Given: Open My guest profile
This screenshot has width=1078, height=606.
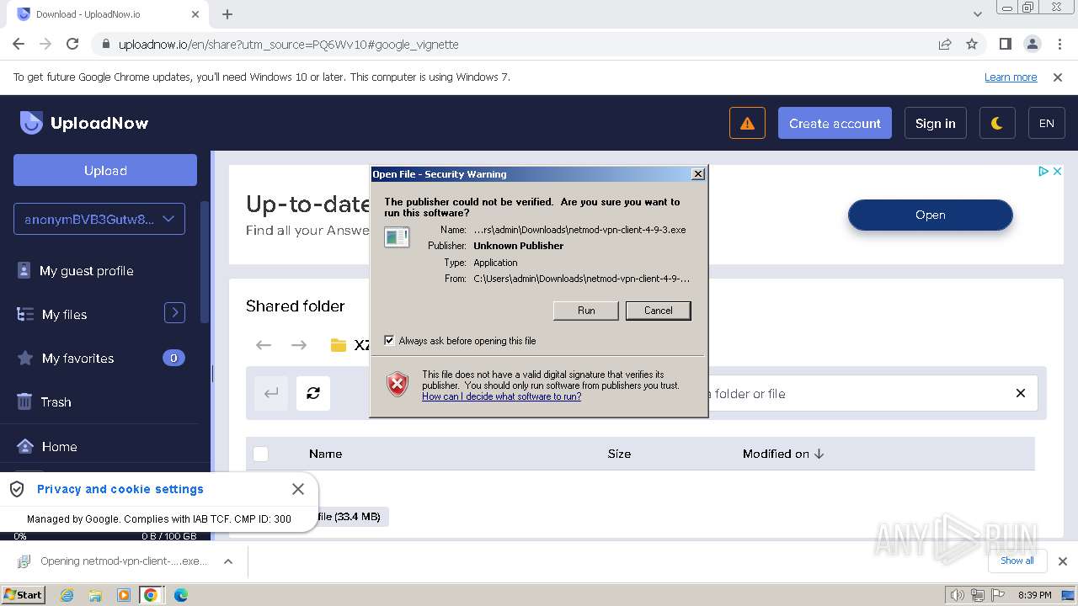Looking at the screenshot, I should [x=86, y=271].
